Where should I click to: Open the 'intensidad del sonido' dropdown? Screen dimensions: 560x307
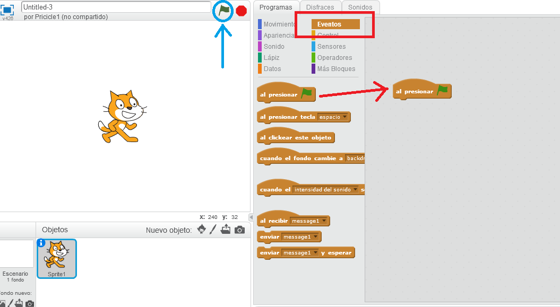click(326, 190)
